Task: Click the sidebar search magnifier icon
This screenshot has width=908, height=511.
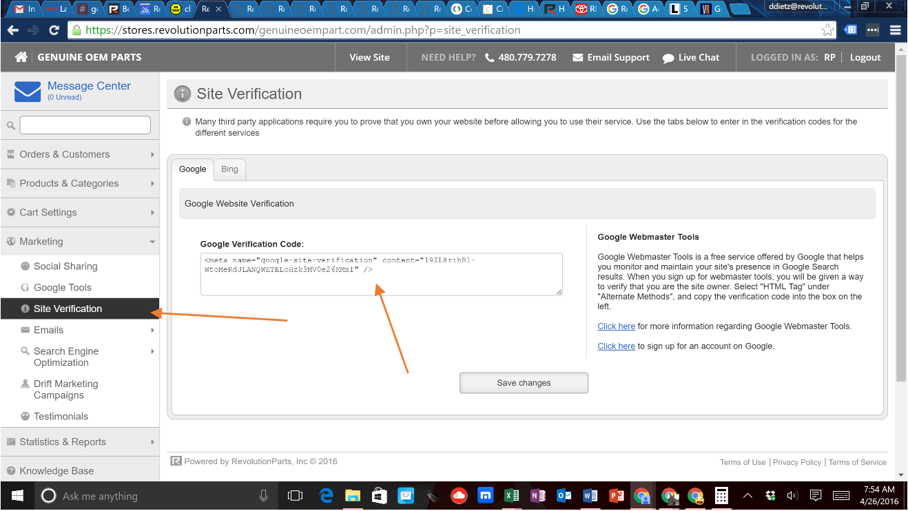Action: (x=11, y=125)
